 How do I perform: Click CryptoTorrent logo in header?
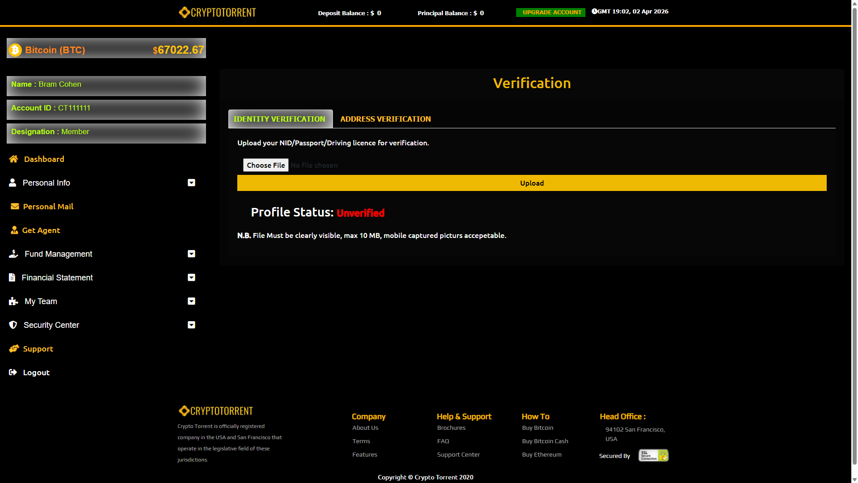pos(217,12)
